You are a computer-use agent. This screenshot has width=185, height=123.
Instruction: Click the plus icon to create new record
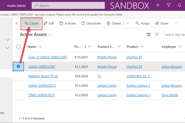[x=158, y=6]
